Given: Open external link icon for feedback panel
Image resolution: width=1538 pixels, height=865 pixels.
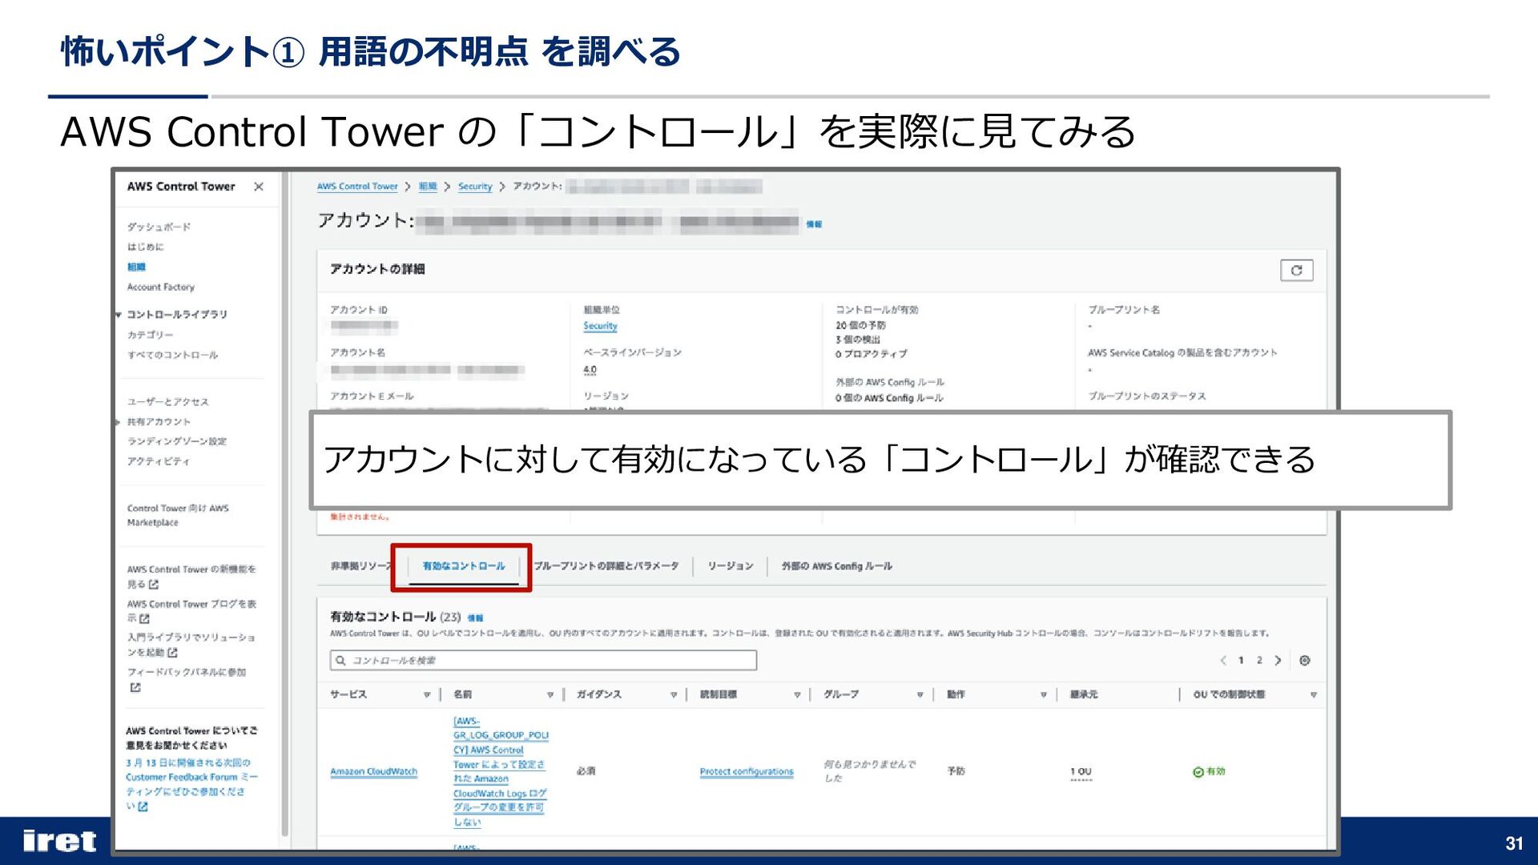Looking at the screenshot, I should 135,688.
